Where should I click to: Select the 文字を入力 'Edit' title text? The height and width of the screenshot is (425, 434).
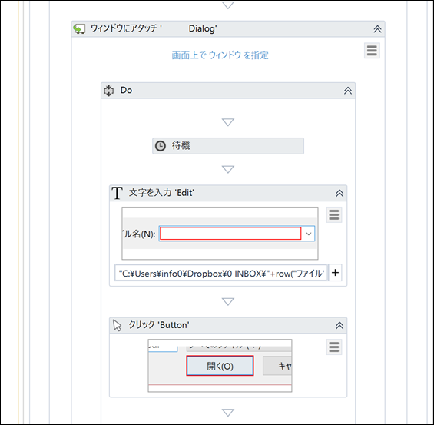[x=161, y=193]
